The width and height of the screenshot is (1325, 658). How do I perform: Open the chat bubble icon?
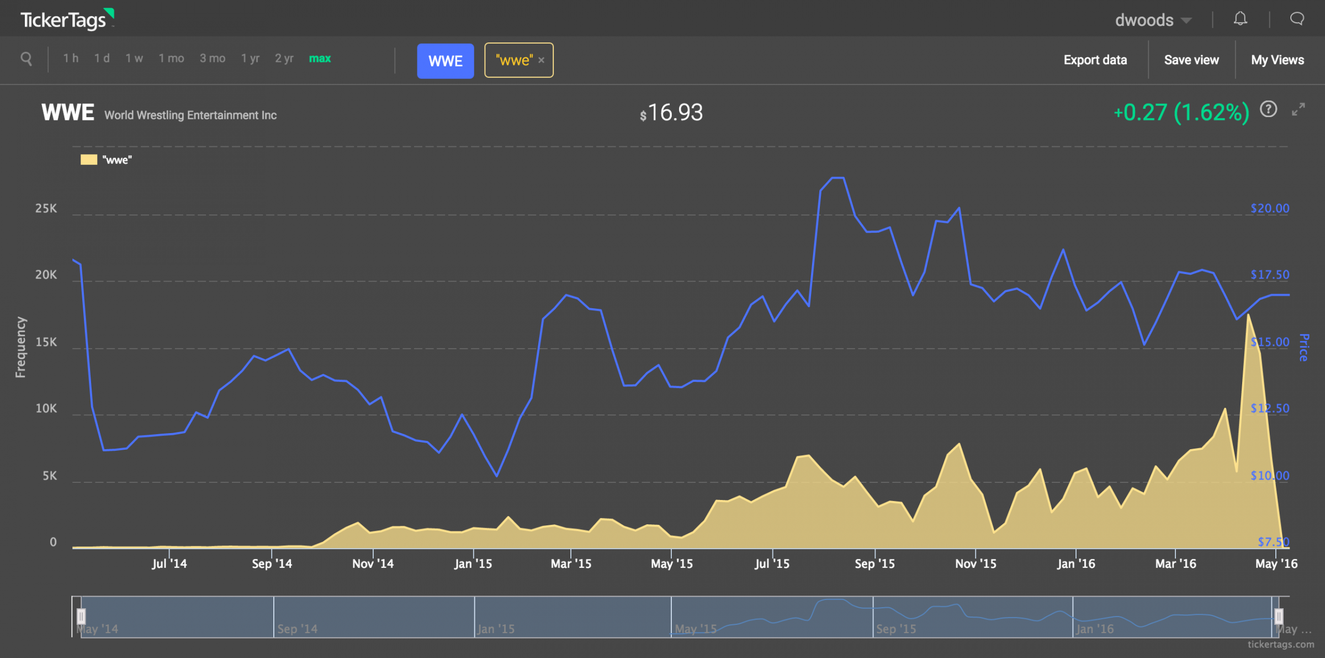tap(1297, 19)
